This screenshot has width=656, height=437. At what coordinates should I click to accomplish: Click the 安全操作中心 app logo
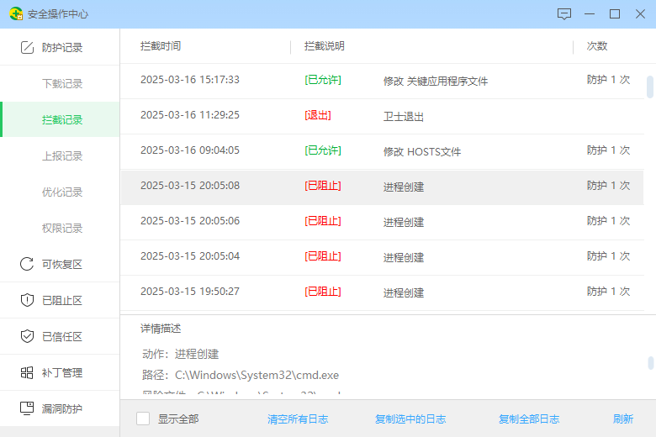point(15,14)
